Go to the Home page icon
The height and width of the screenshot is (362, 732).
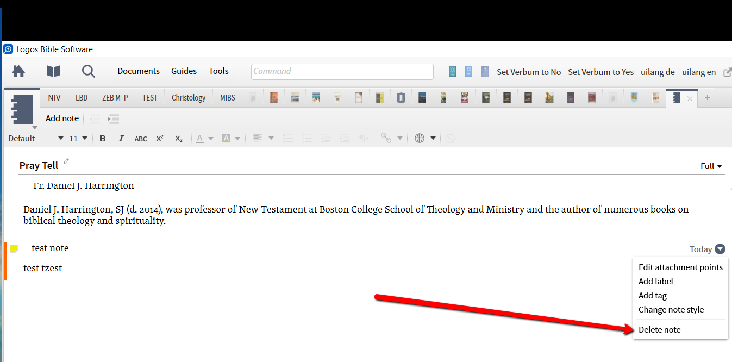click(x=19, y=71)
